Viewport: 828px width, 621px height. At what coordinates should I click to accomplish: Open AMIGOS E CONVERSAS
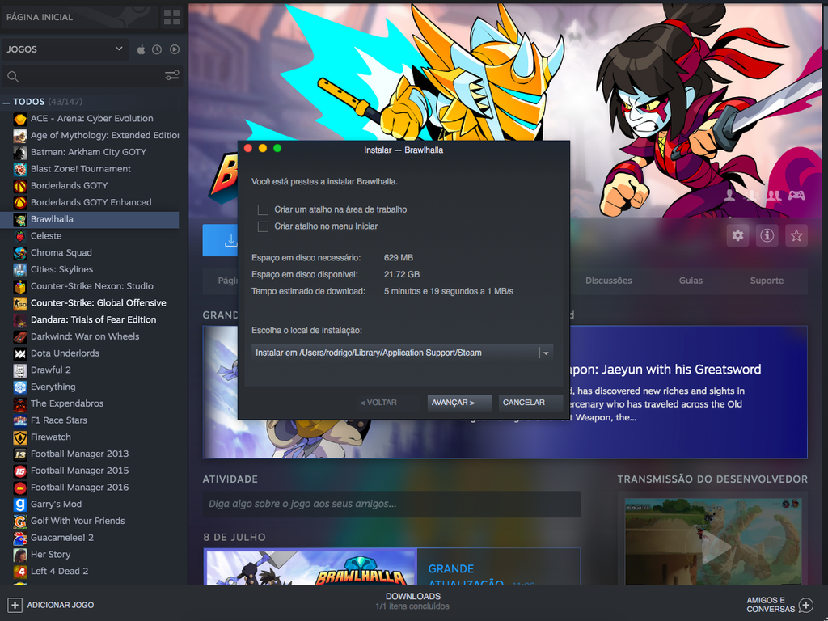[780, 605]
